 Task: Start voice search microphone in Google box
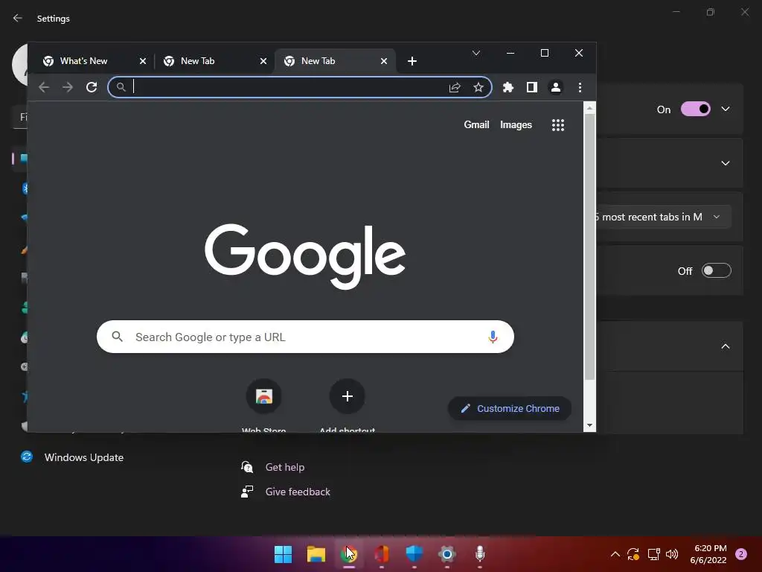pos(493,337)
